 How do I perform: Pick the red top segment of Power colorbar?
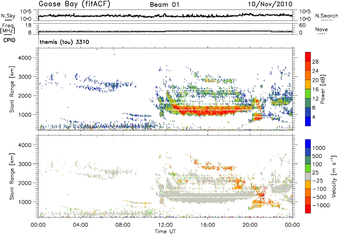(308, 57)
